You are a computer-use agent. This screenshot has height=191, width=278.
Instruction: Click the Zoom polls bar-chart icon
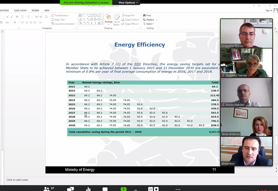click(x=88, y=189)
